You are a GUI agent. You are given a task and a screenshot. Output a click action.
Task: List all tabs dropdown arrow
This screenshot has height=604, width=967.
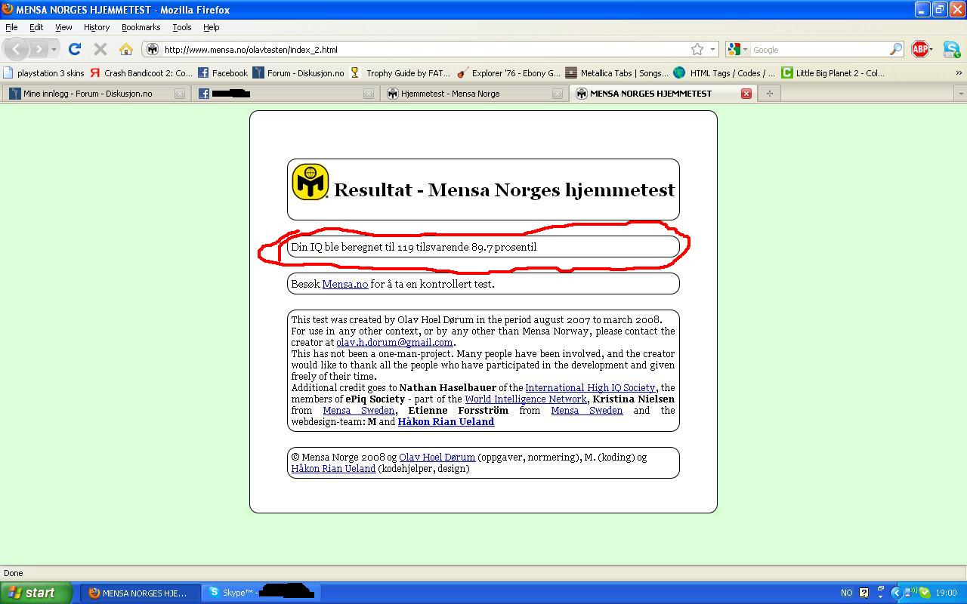point(960,94)
